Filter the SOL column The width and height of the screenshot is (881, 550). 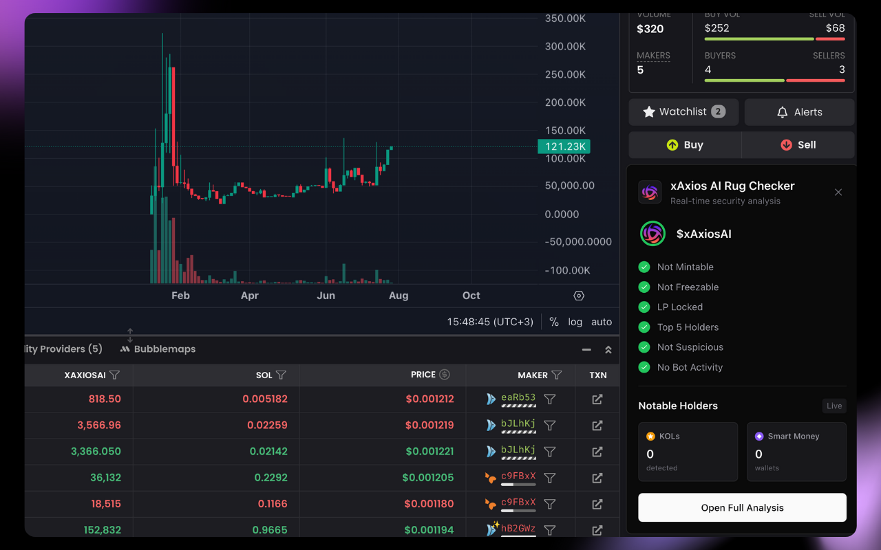point(281,375)
